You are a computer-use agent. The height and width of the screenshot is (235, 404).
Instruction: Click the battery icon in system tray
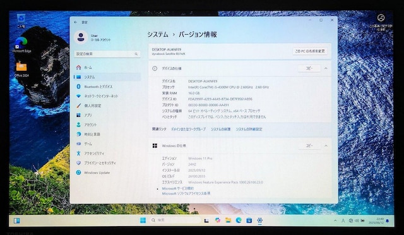363,220
